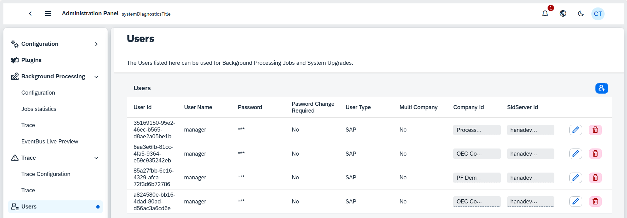Click the globe language icon
The width and height of the screenshot is (627, 218).
[x=563, y=14]
